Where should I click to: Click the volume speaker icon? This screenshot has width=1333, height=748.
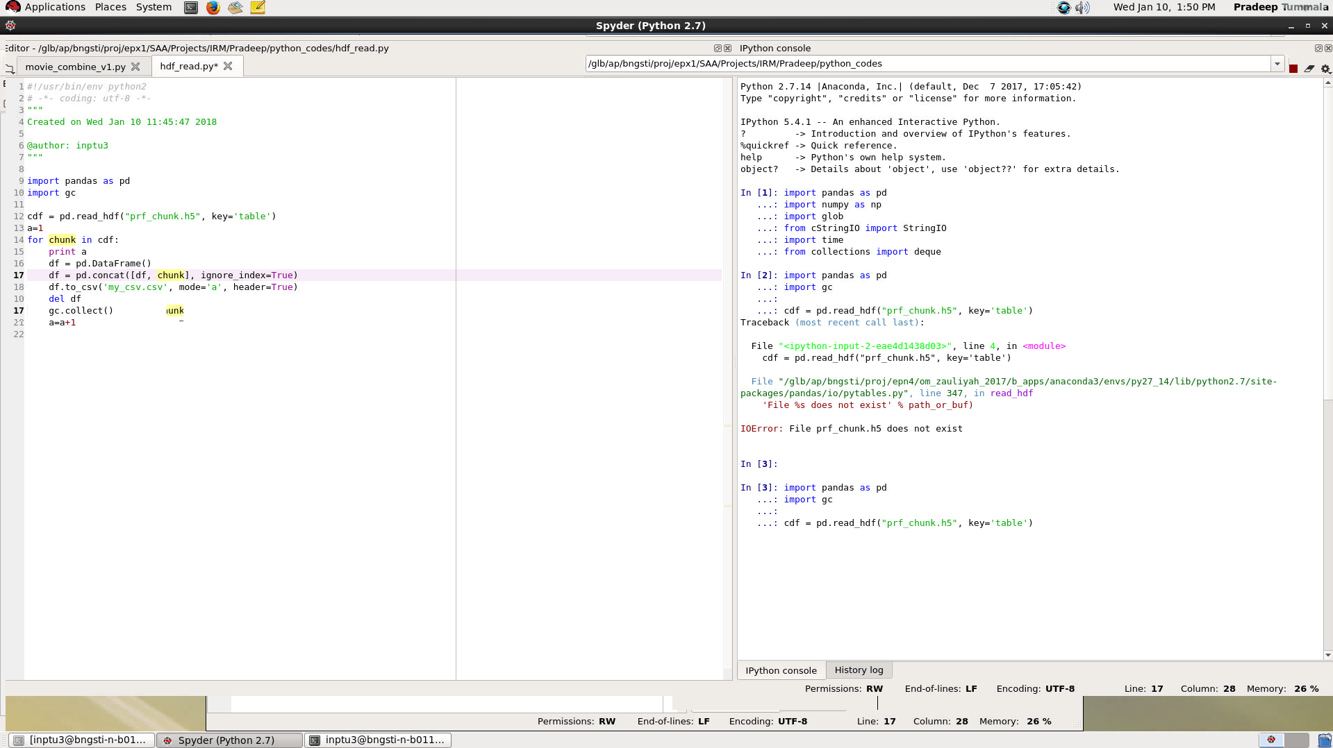pos(1082,8)
